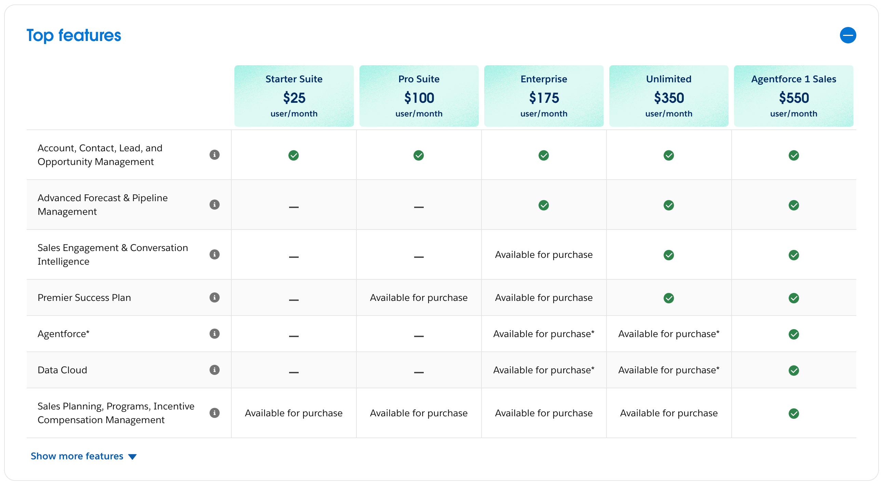
Task: Click Unlimited 'Available for purchase*' in Agentforce* row
Action: [669, 334]
